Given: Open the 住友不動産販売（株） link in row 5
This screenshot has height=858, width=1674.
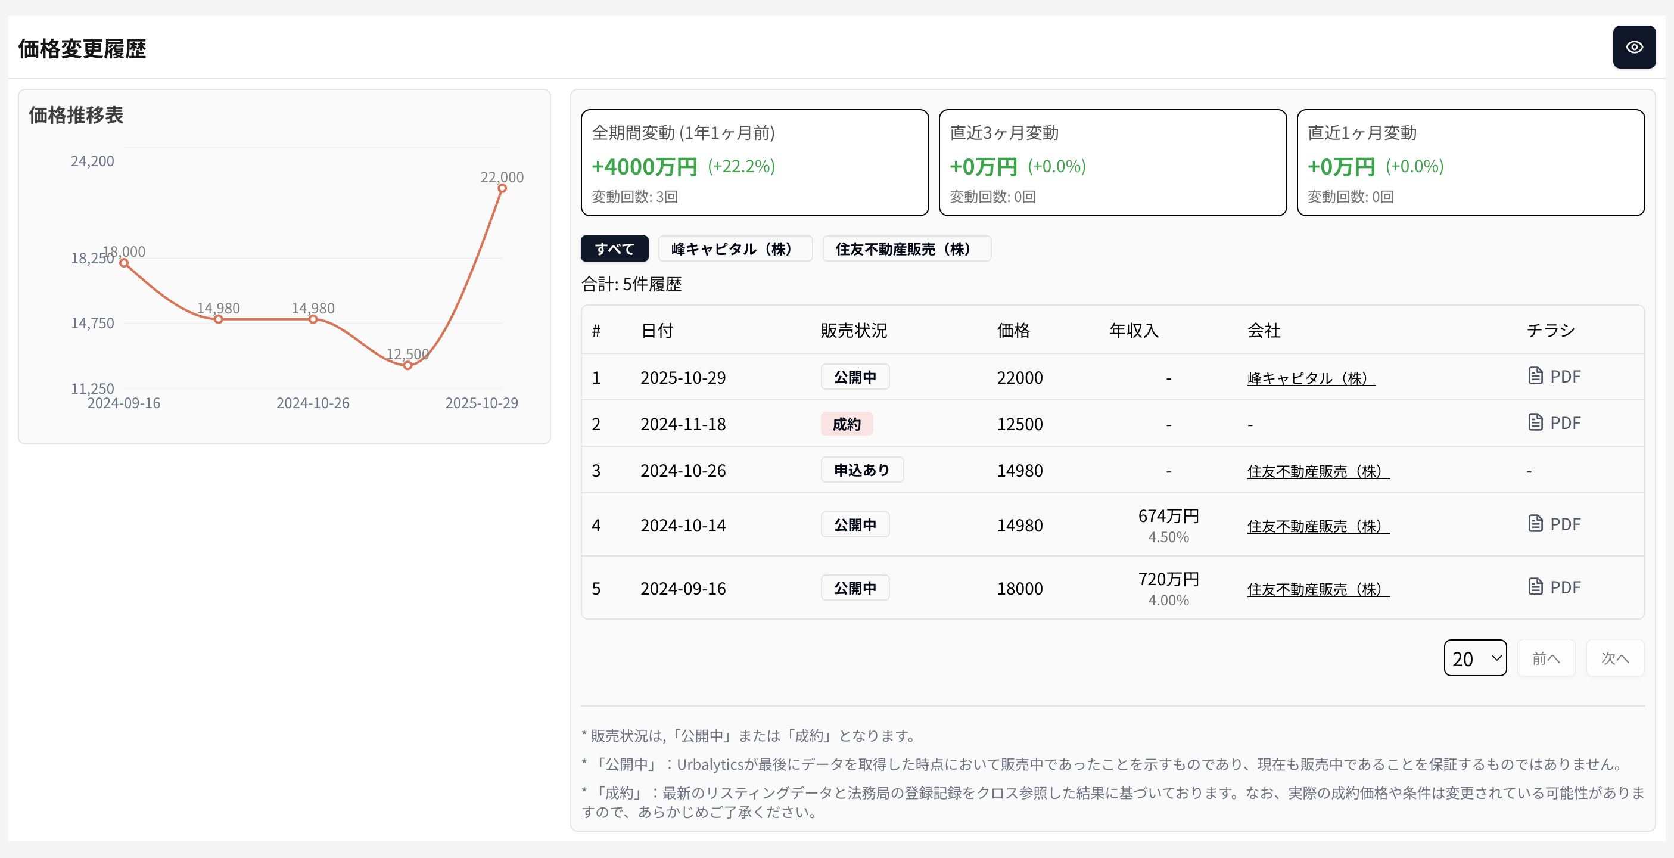Looking at the screenshot, I should (x=1317, y=589).
